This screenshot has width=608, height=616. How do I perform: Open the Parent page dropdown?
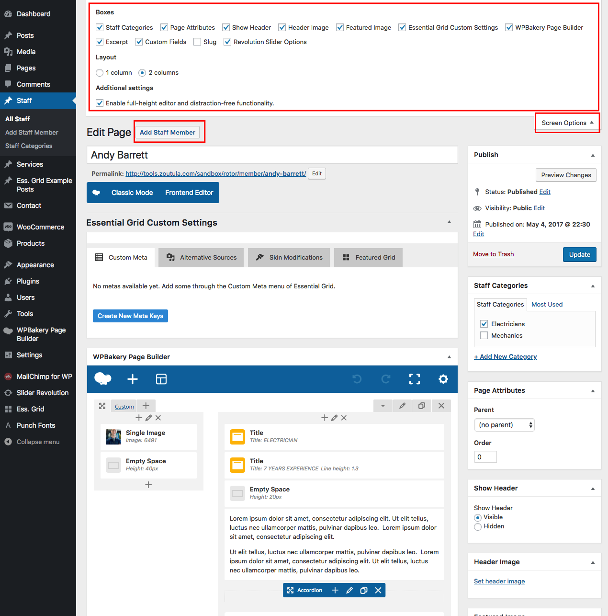504,425
